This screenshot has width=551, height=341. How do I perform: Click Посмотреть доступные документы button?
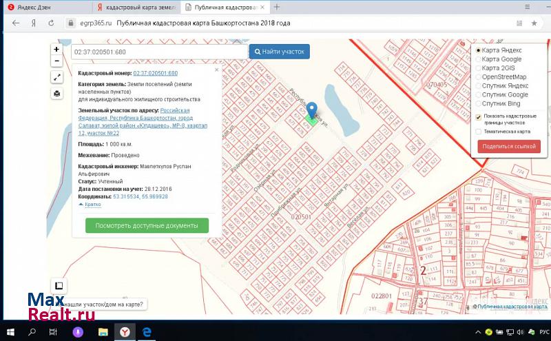147,225
